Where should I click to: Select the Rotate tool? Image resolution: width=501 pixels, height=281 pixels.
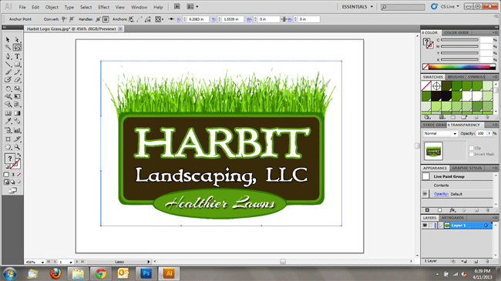tap(8, 89)
